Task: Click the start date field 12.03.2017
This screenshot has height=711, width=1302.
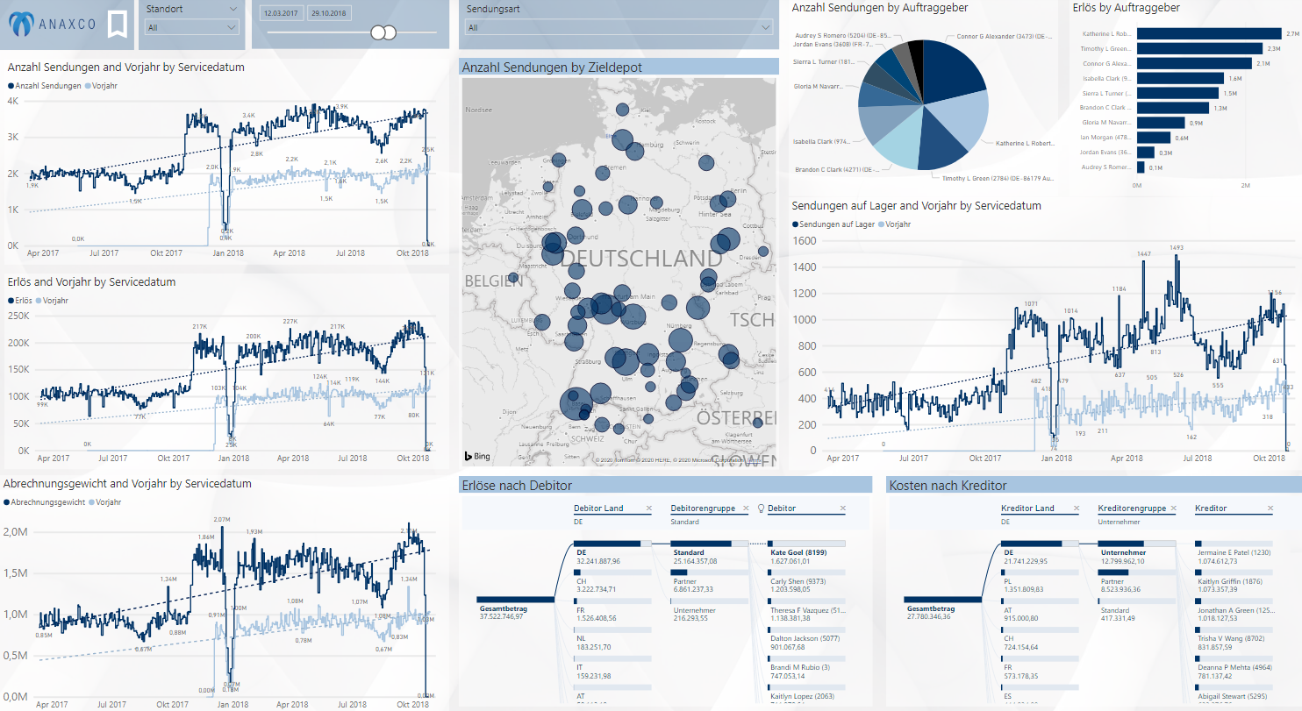Action: (x=281, y=14)
